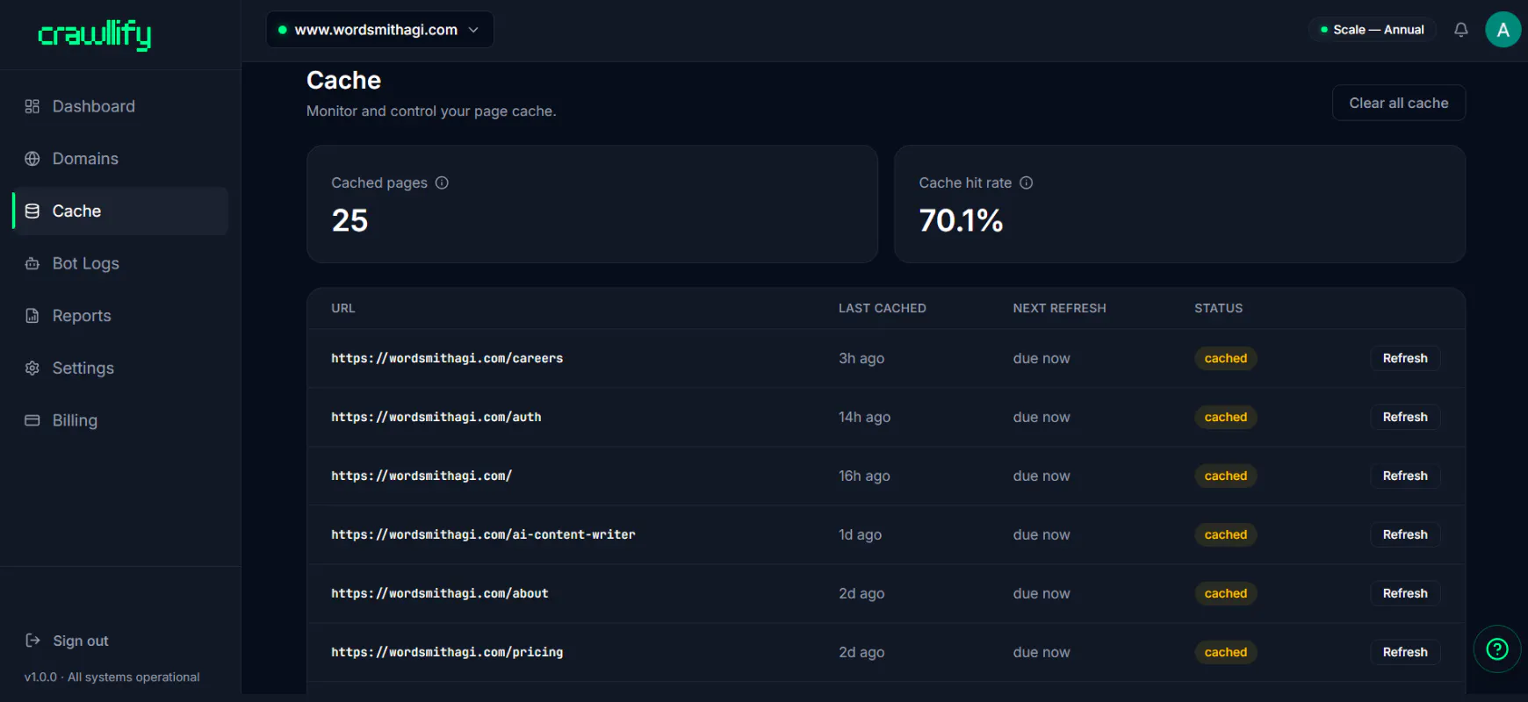Click the Settings gear icon
This screenshot has height=702, width=1528.
(x=32, y=368)
